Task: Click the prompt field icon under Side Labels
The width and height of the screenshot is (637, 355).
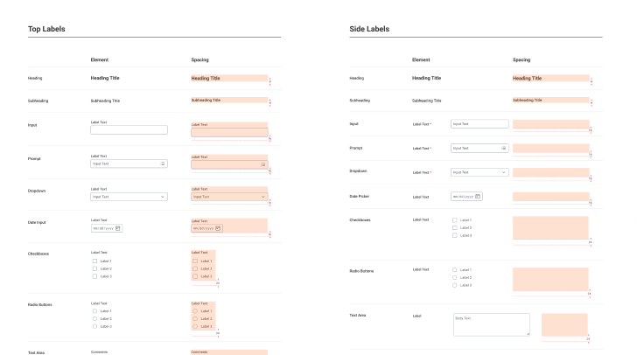Action: [504, 148]
